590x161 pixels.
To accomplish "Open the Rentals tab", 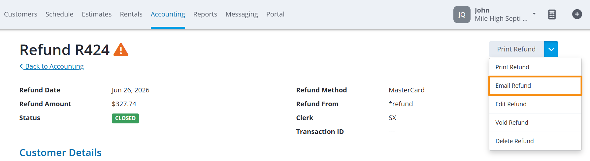I will coord(131,14).
